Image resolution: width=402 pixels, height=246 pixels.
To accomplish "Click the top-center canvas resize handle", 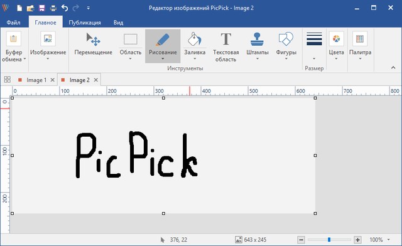I will [163, 98].
